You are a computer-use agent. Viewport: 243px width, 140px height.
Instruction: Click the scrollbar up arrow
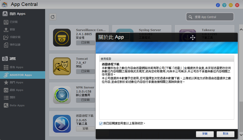coord(241,30)
